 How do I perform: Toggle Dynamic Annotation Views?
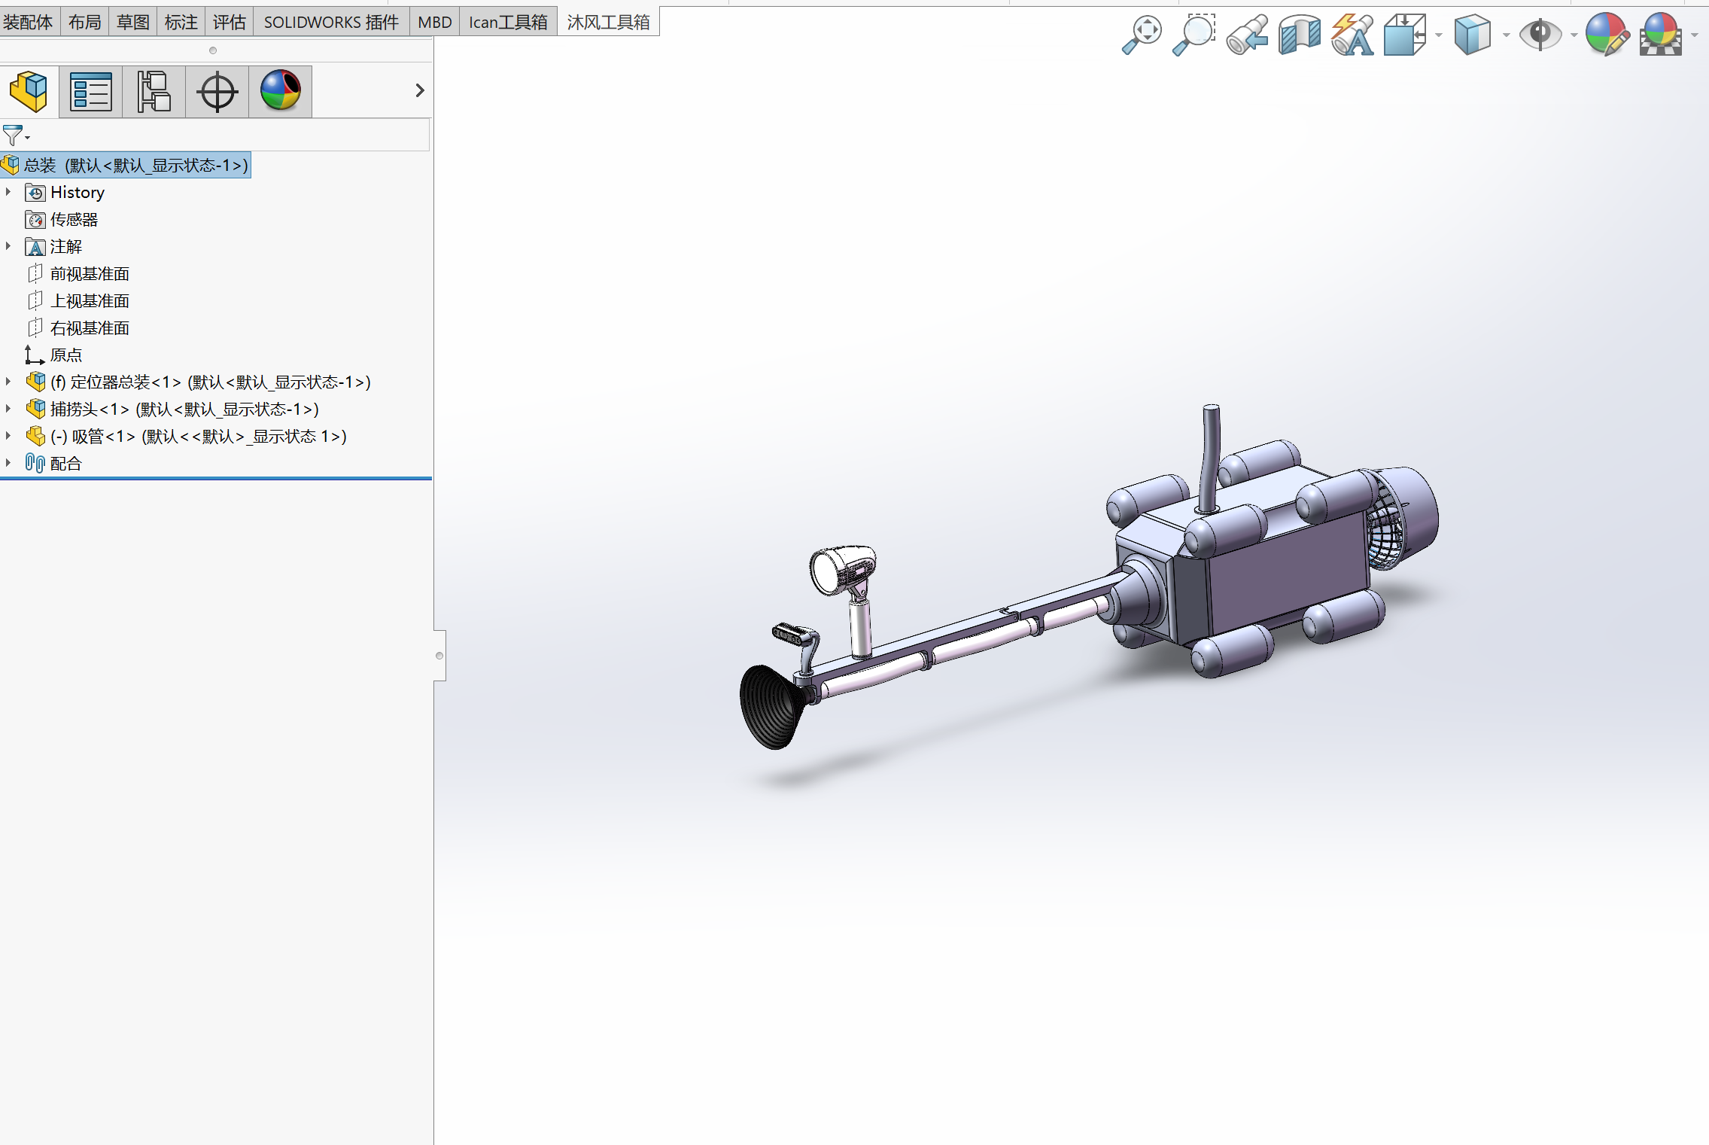pyautogui.click(x=1352, y=35)
